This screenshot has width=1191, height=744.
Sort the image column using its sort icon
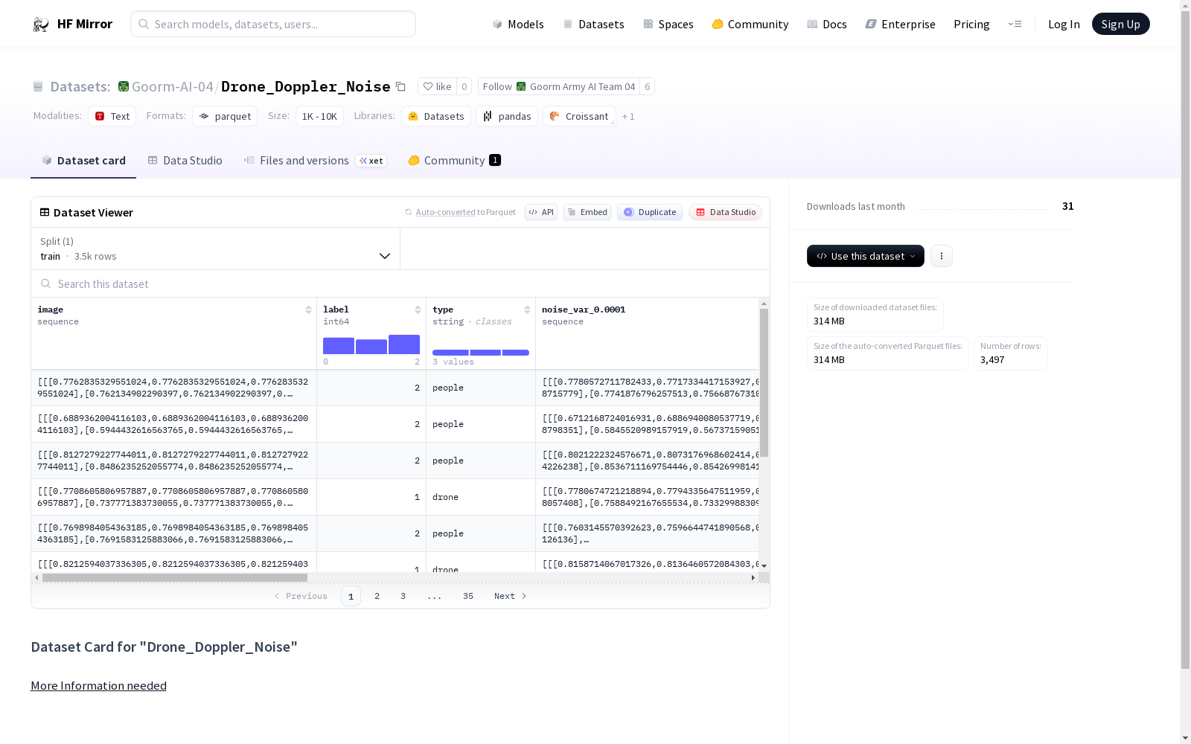point(308,310)
